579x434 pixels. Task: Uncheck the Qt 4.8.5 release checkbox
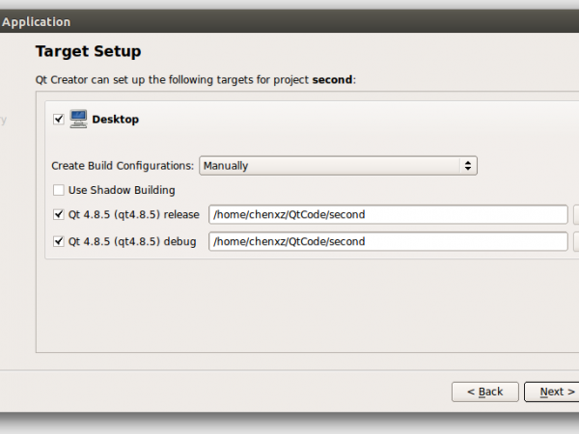[x=59, y=214]
